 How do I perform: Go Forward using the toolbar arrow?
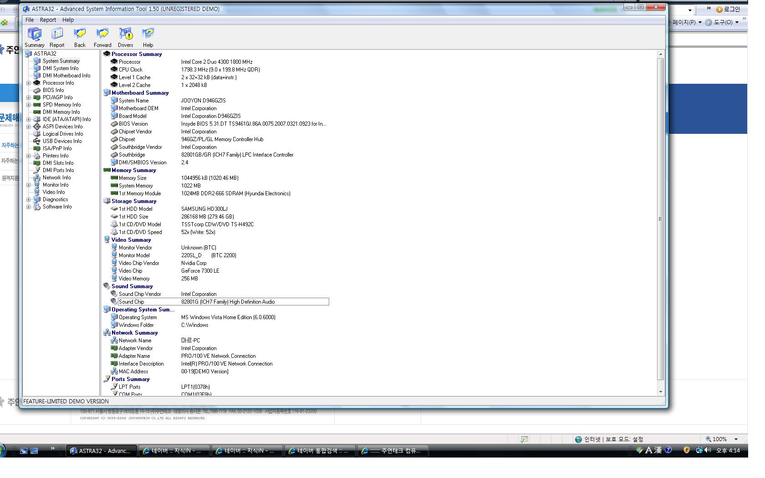[x=102, y=37]
